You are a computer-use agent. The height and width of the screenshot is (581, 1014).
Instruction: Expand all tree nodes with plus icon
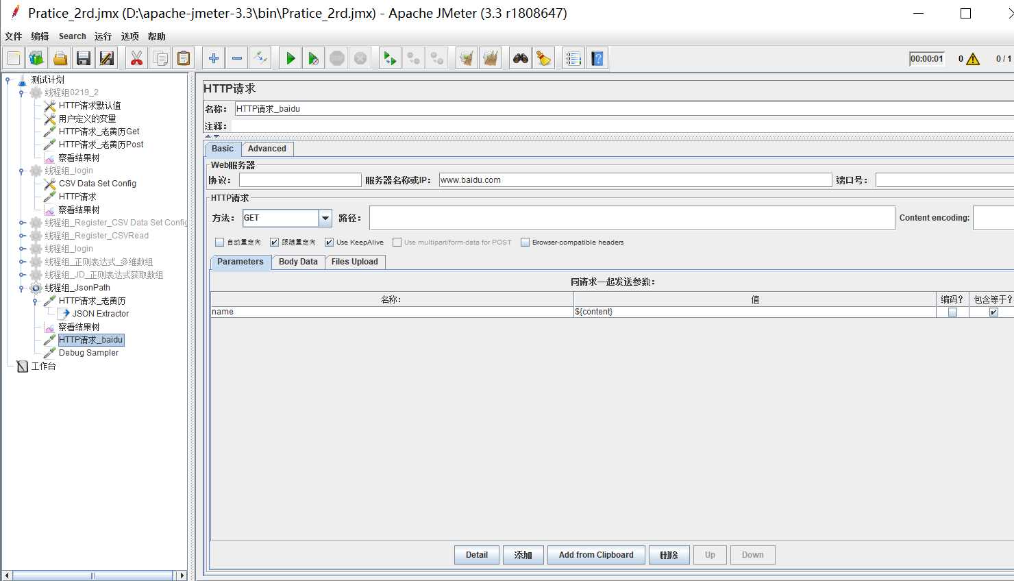[x=214, y=58]
